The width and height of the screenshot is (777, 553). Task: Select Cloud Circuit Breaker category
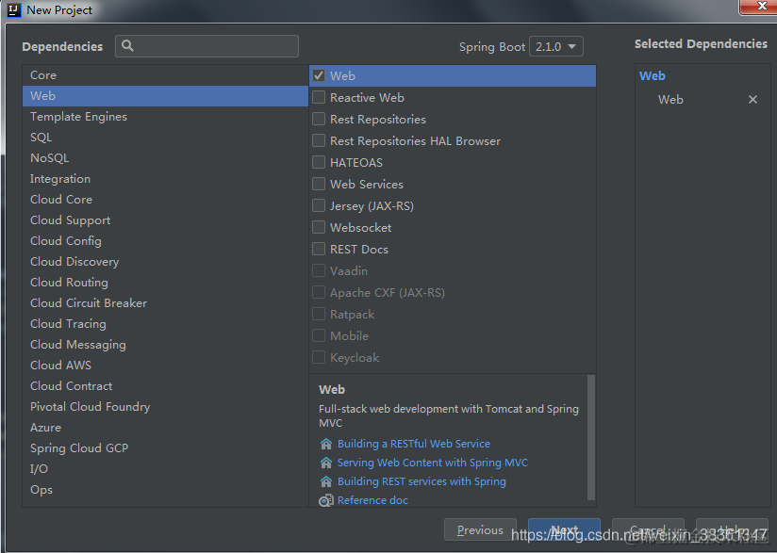click(165, 303)
